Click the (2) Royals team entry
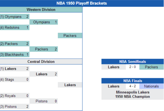 coord(8,96)
